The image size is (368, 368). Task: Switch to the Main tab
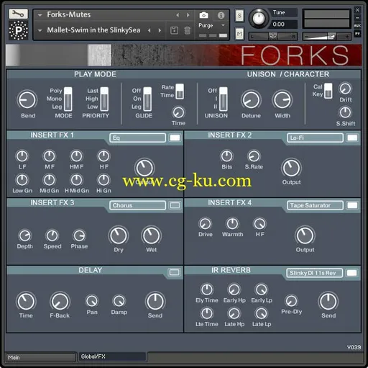(x=41, y=357)
